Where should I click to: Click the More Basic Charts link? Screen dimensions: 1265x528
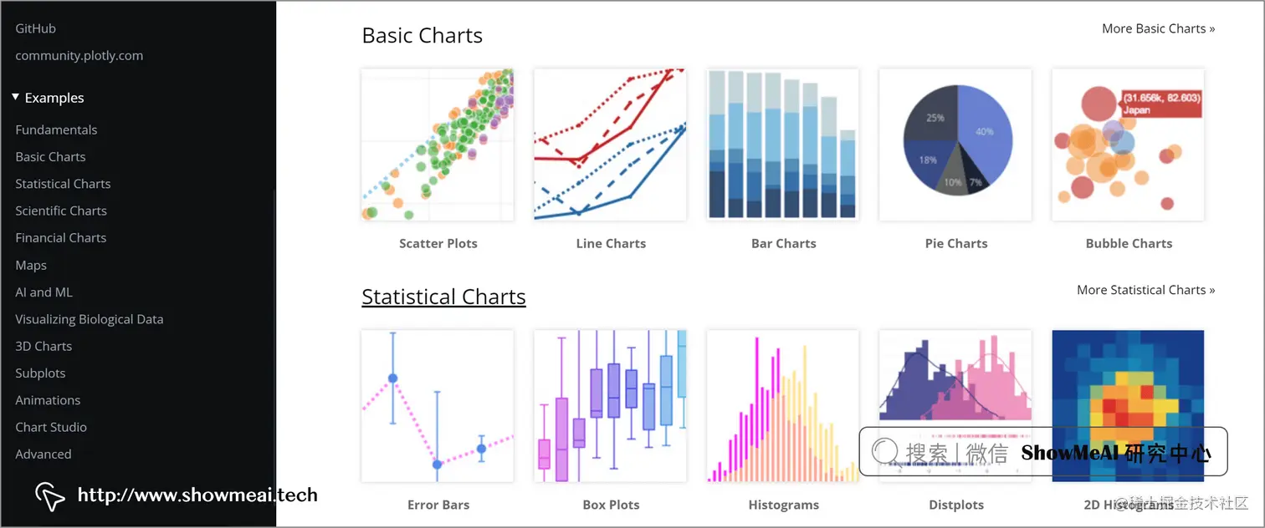(1158, 28)
